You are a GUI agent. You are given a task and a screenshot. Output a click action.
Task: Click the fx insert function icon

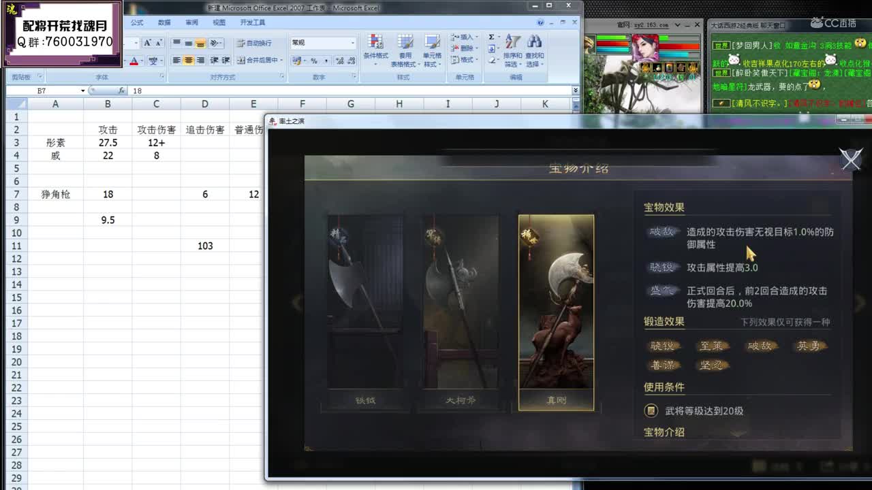pos(121,91)
